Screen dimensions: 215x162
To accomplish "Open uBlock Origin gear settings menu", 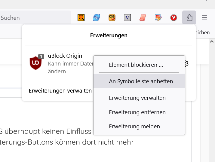I will click(187, 63).
